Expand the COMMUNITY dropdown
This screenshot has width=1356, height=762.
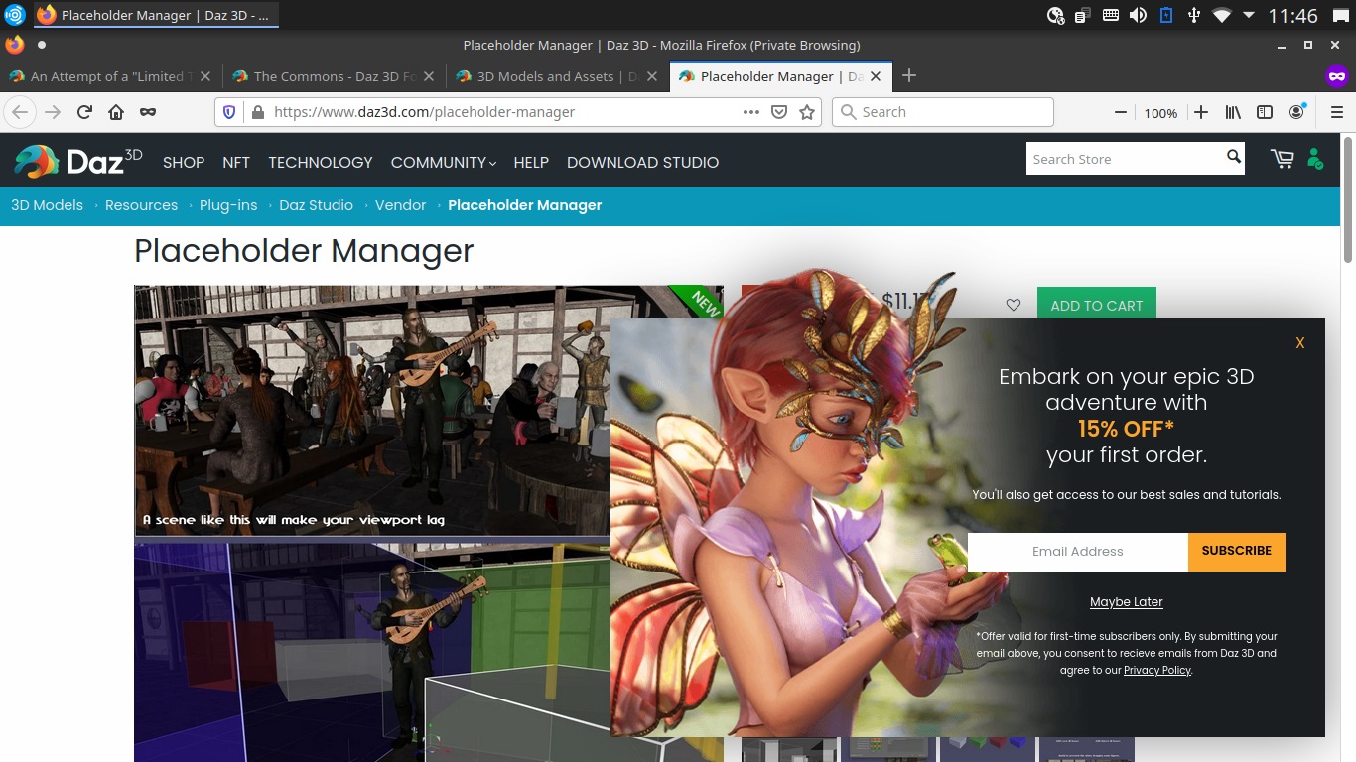coord(444,162)
